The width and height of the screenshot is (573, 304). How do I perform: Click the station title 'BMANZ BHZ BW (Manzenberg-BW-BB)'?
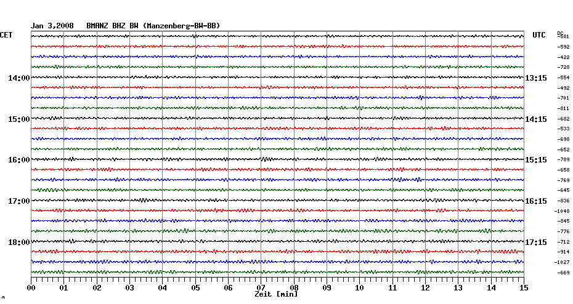tap(153, 26)
